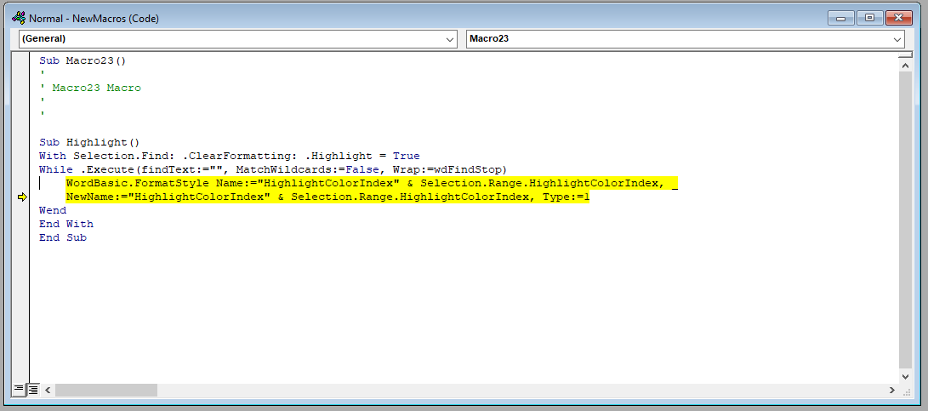
Task: Click highlighted 'NewName:=' text
Action: pyautogui.click(x=96, y=197)
